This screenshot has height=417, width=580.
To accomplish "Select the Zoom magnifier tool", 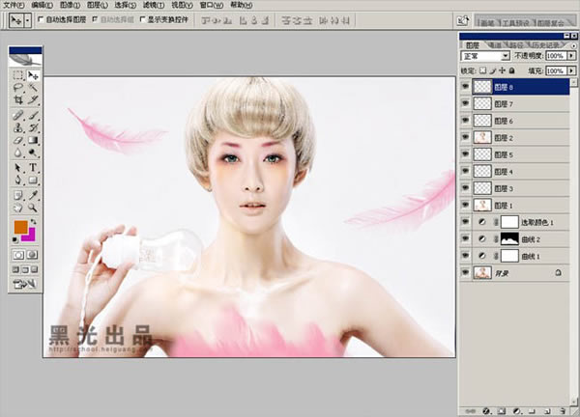I will [x=33, y=208].
